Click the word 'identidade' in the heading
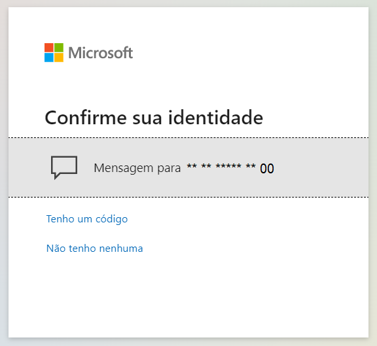Screen dimensions: 377x346 pos(215,118)
